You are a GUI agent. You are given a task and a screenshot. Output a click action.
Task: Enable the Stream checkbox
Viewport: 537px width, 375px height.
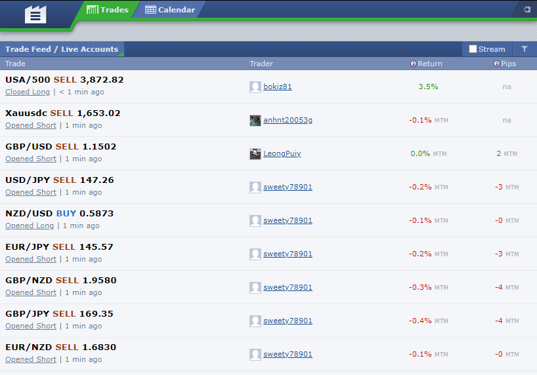pyautogui.click(x=473, y=49)
